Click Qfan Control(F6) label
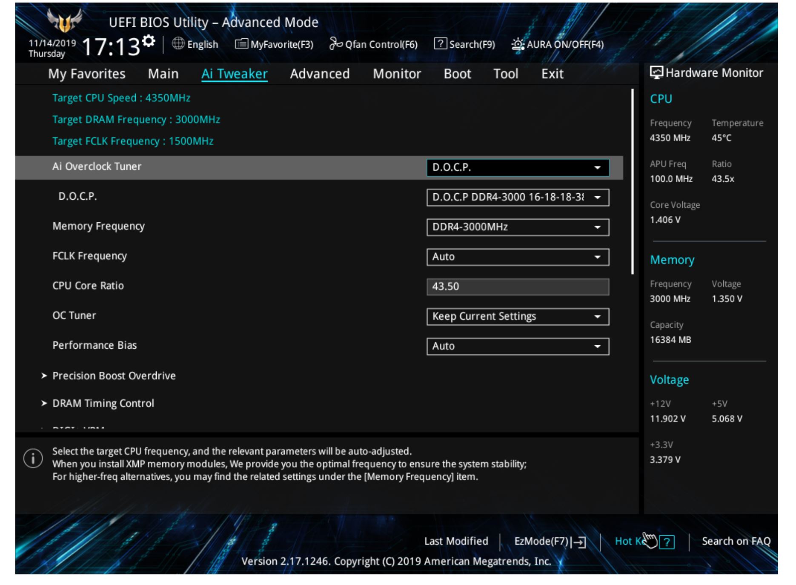796x585 pixels. (381, 44)
